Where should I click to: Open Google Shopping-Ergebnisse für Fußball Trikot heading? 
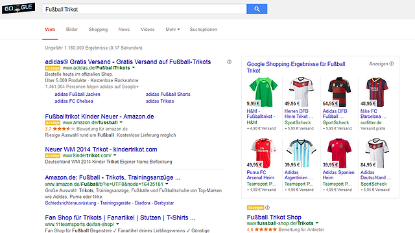296,67
